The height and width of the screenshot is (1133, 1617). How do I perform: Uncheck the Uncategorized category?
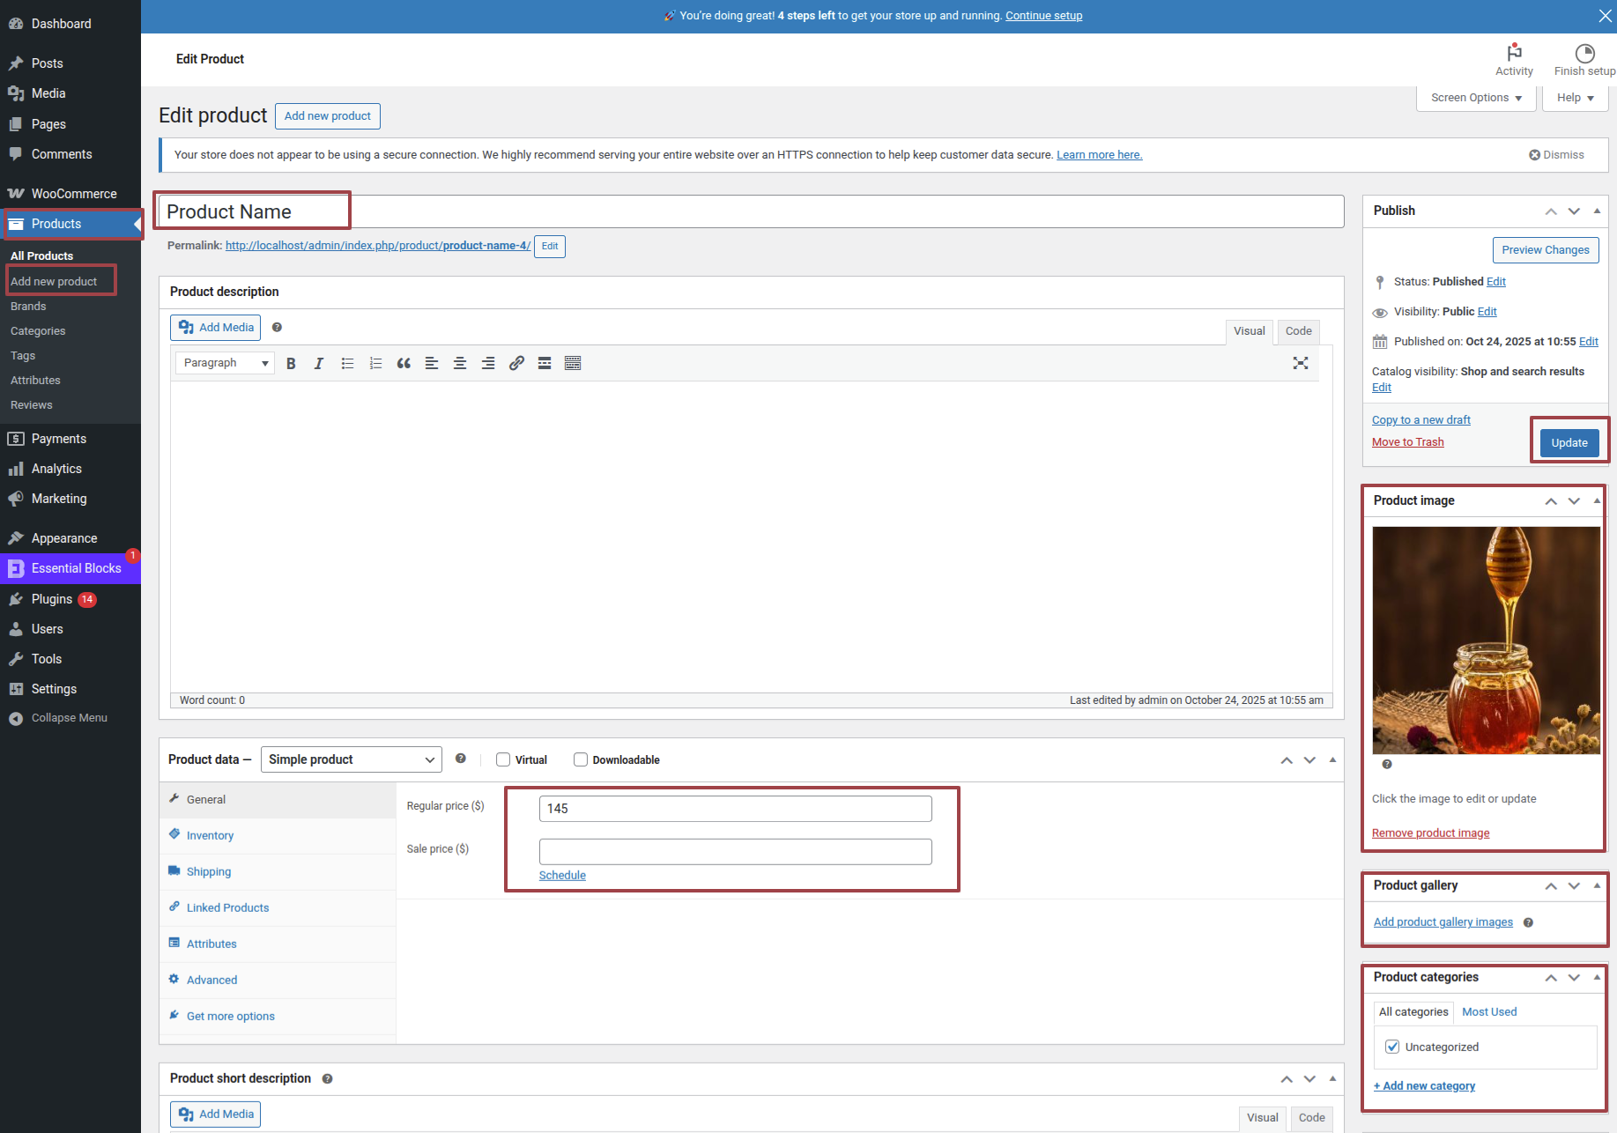coord(1392,1047)
